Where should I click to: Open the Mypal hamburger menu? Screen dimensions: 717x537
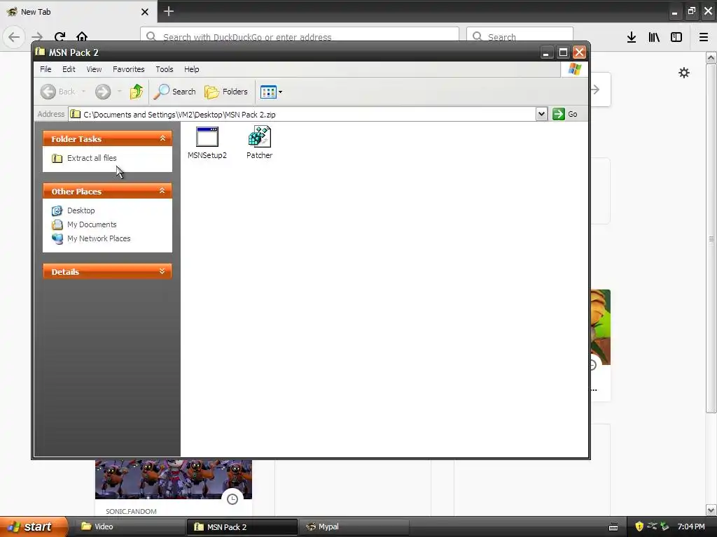coord(704,37)
